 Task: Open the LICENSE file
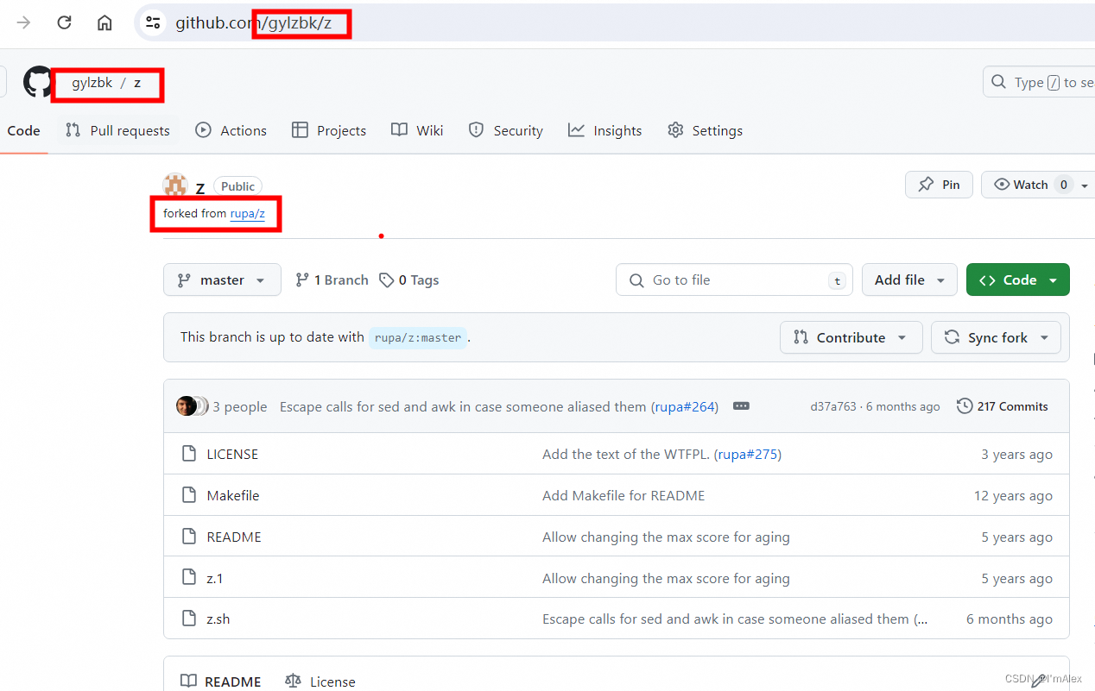coord(232,454)
